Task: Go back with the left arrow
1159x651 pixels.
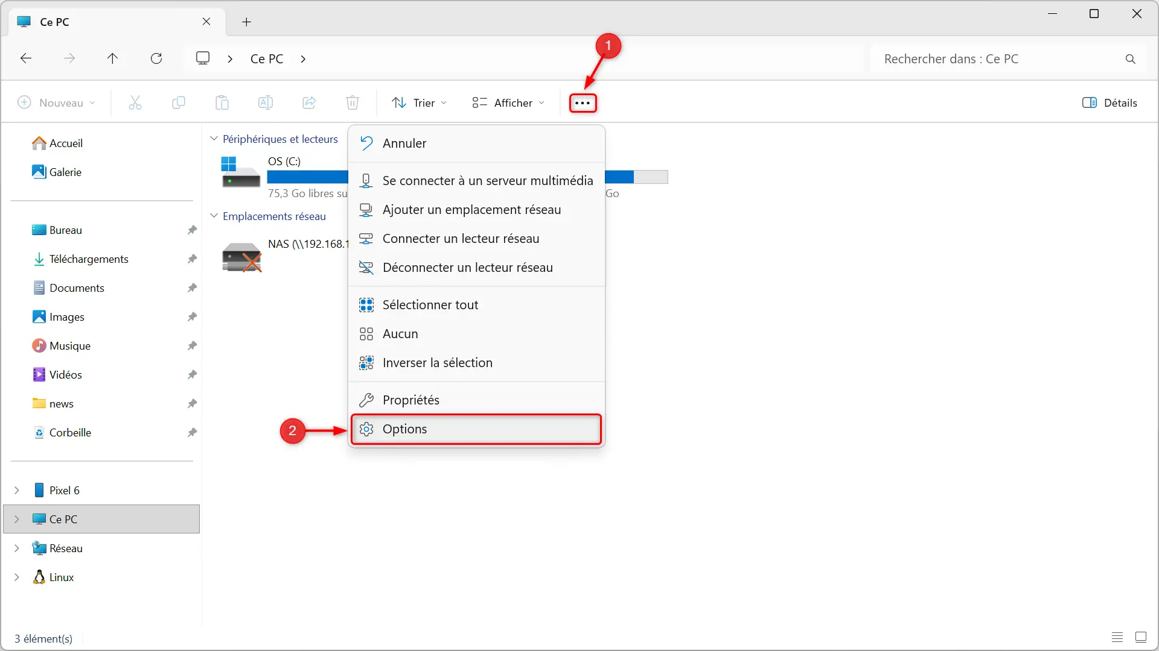Action: (26, 58)
